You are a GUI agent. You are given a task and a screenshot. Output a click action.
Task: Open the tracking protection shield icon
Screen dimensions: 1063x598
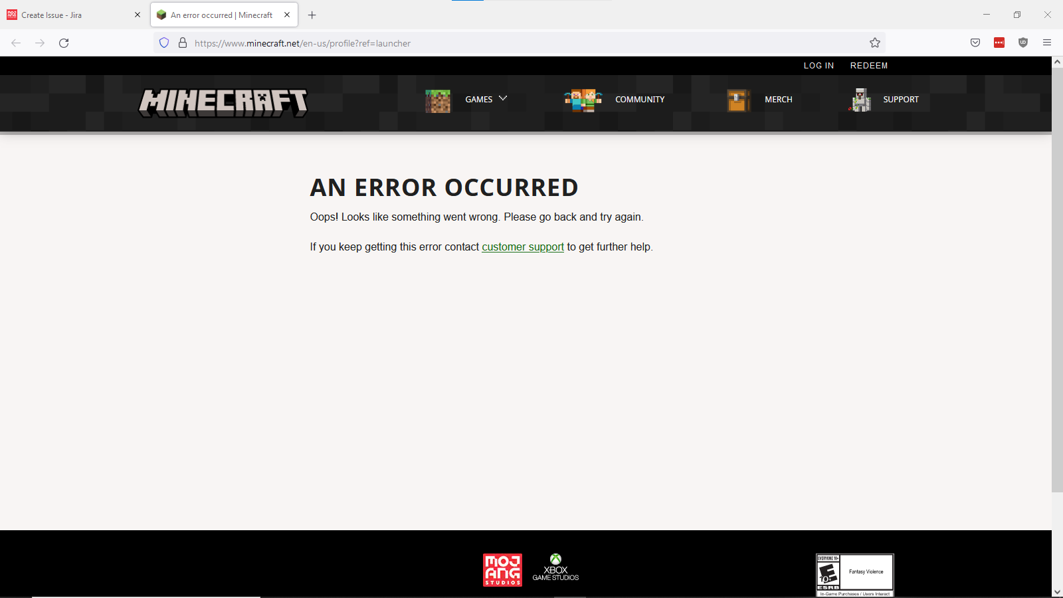tap(164, 43)
